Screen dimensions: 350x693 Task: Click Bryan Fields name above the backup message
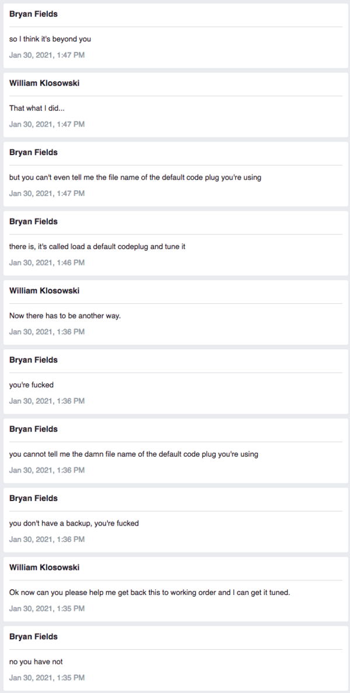[x=34, y=498]
